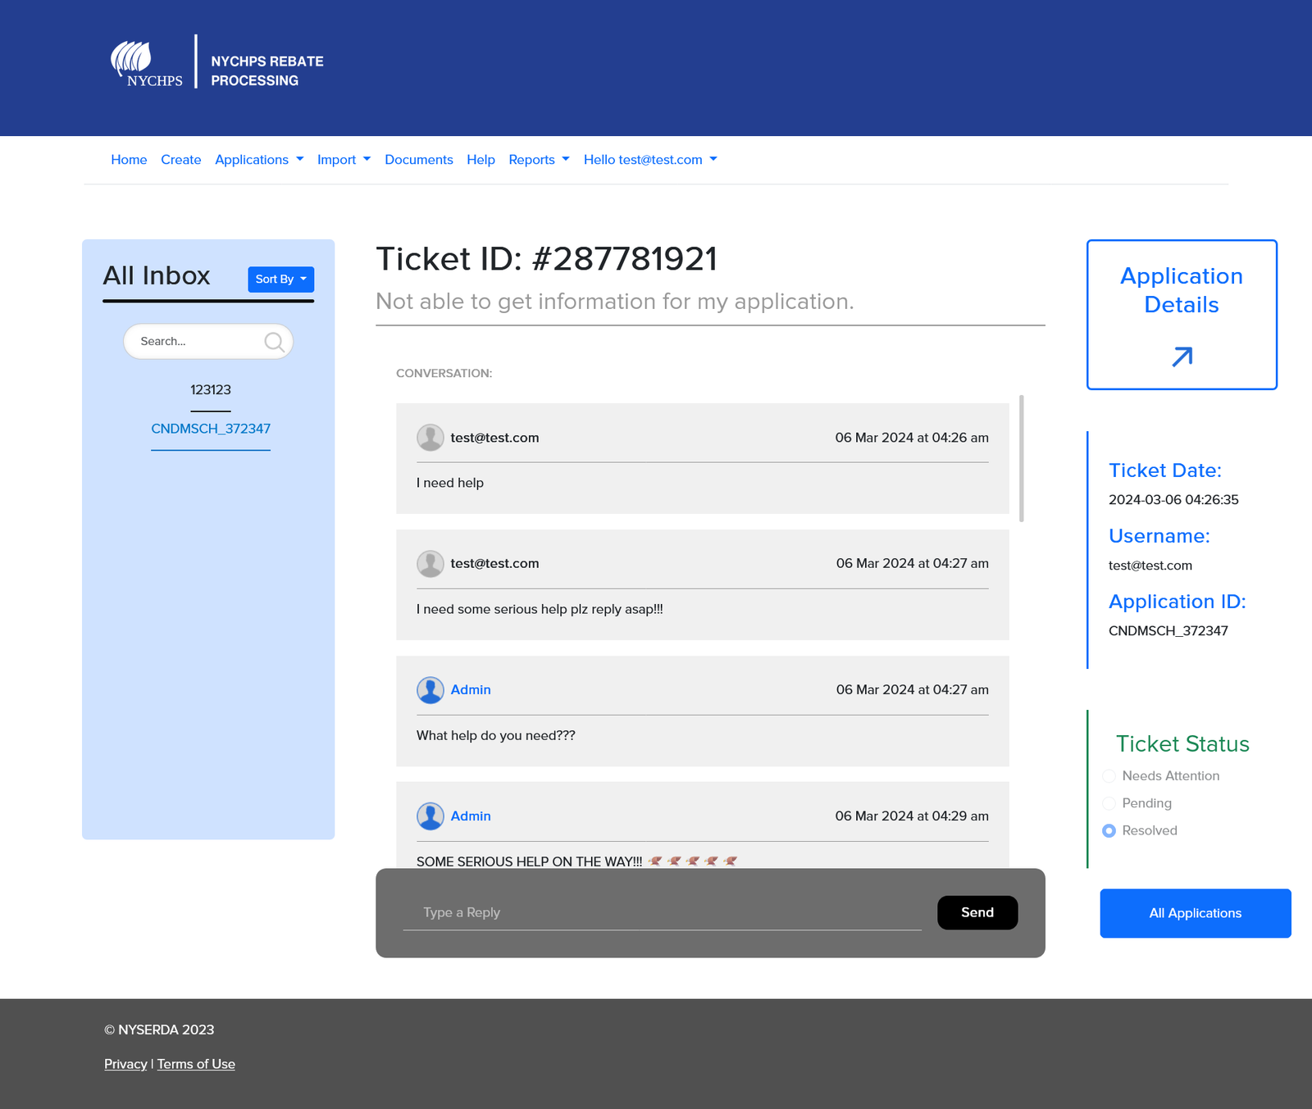Click the Admin name on 04:27 am message

click(x=471, y=690)
